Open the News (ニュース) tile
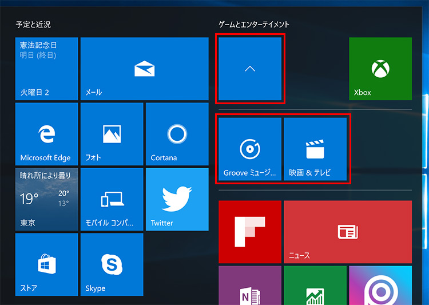This screenshot has height=305, width=429. (x=347, y=232)
